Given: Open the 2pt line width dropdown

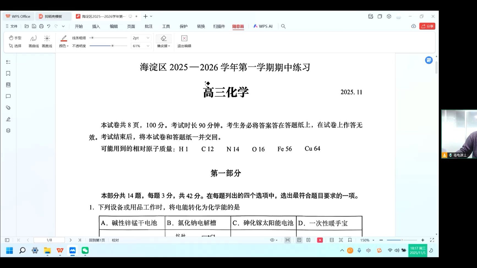Looking at the screenshot, I should 141,38.
